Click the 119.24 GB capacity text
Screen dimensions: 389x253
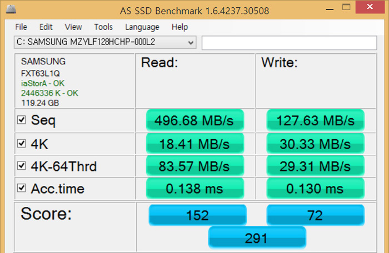[x=40, y=103]
